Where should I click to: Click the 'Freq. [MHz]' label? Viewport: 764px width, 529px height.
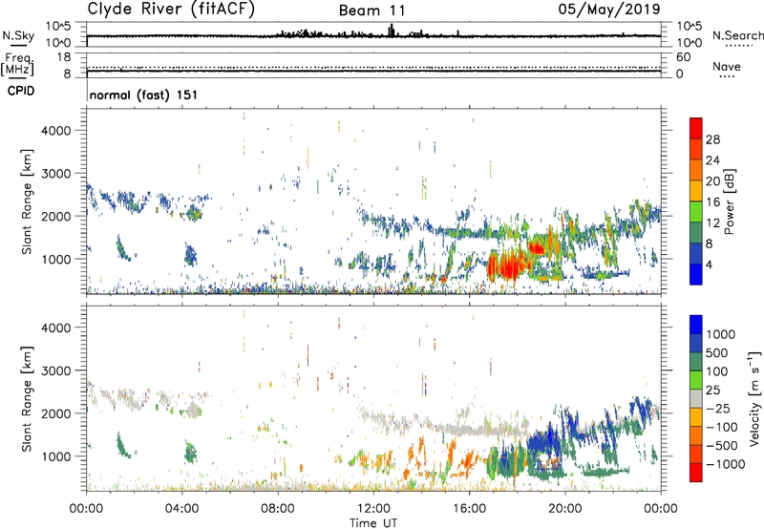tap(17, 65)
